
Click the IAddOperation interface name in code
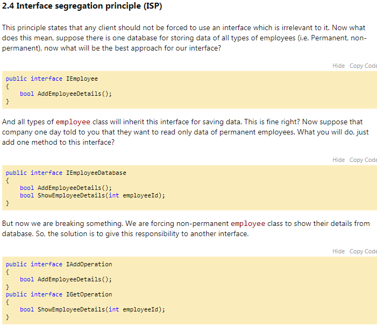89,264
